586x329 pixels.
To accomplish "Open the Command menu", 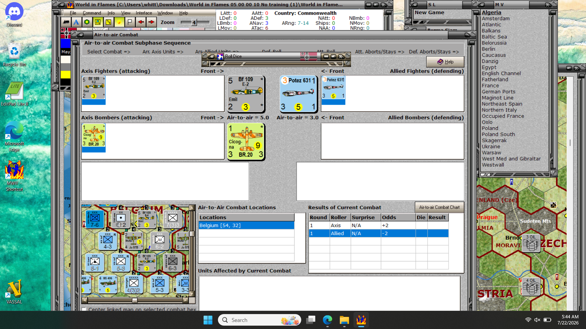I will click(92, 13).
